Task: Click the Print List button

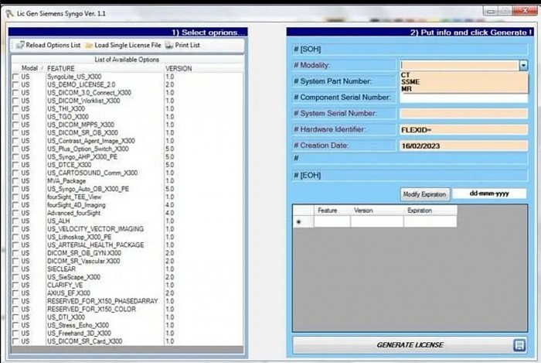Action: [x=182, y=45]
